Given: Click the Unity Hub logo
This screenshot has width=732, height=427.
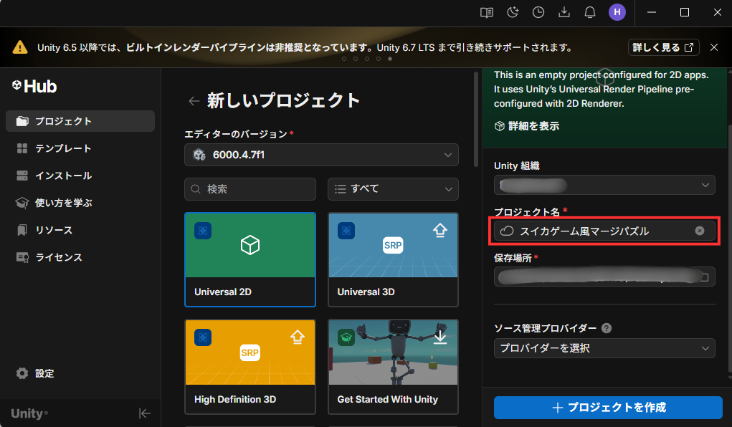Looking at the screenshot, I should [34, 87].
